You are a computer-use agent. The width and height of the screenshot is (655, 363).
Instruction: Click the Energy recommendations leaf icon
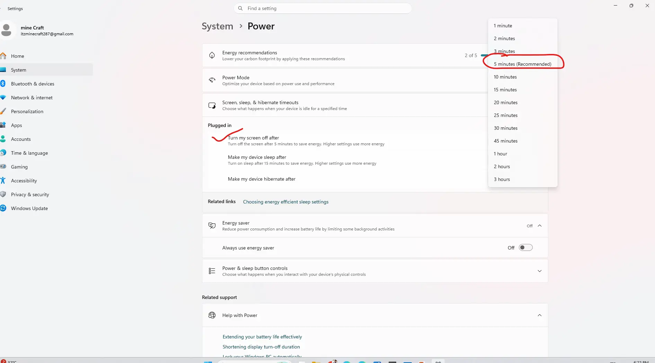(212, 55)
